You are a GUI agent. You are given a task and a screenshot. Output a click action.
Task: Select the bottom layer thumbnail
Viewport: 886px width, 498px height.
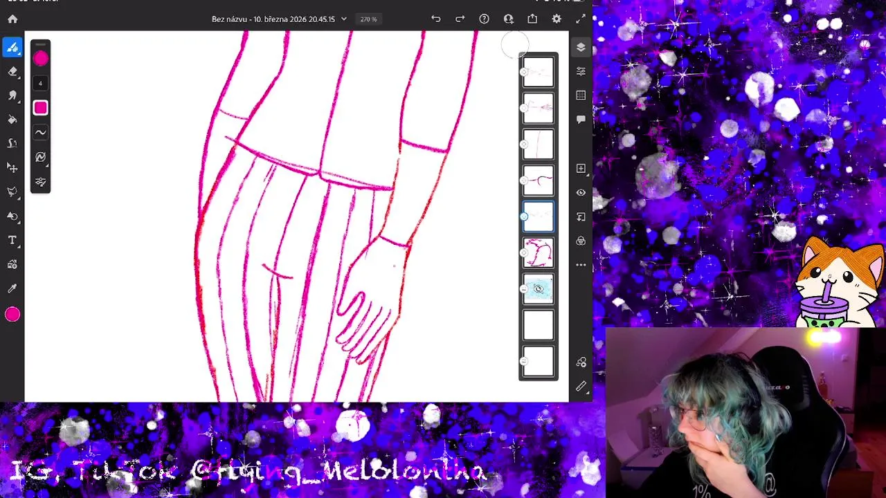539,360
